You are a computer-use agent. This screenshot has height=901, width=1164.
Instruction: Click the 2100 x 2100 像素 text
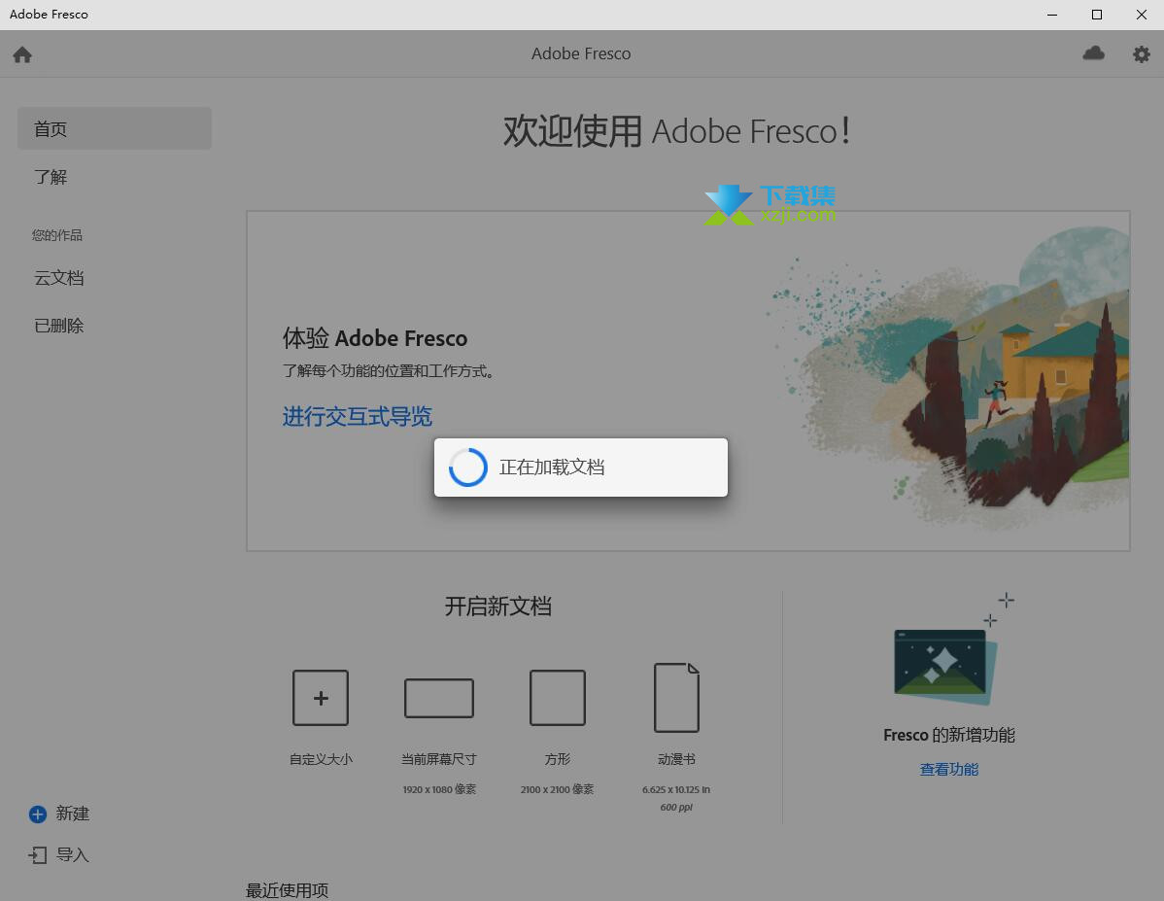pos(558,789)
